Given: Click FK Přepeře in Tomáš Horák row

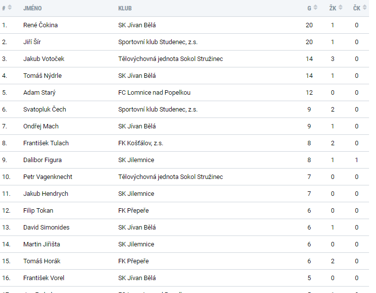Looking at the screenshot, I should click(x=133, y=261).
